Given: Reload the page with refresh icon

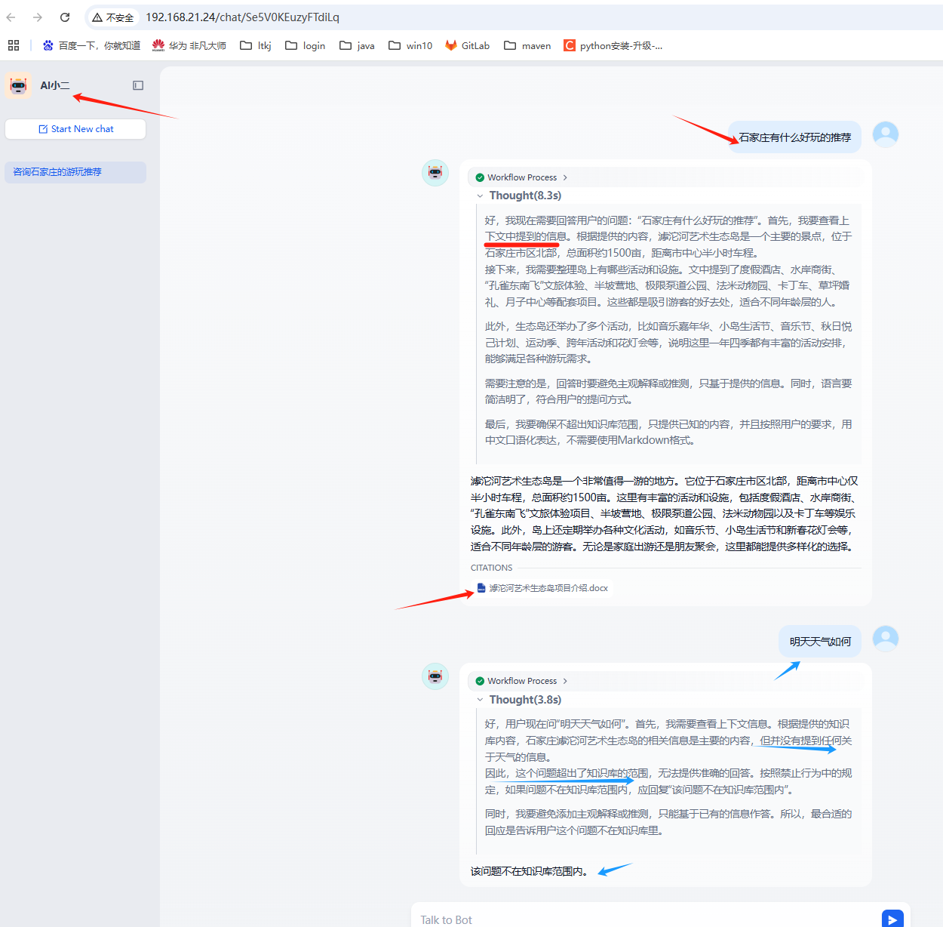Looking at the screenshot, I should [65, 17].
